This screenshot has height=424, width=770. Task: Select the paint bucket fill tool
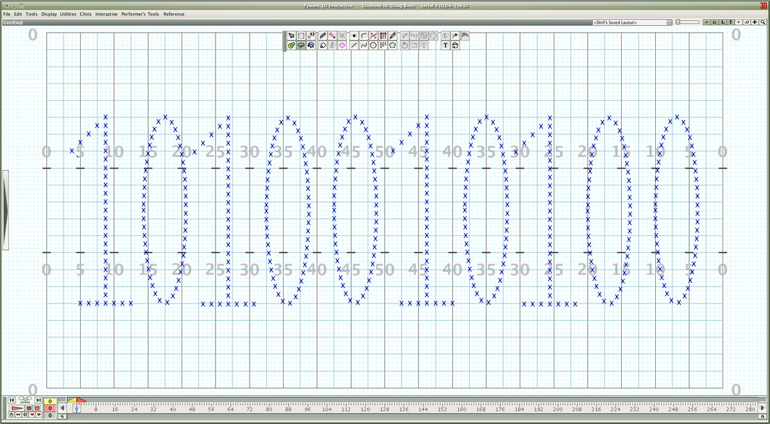pyautogui.click(x=323, y=45)
